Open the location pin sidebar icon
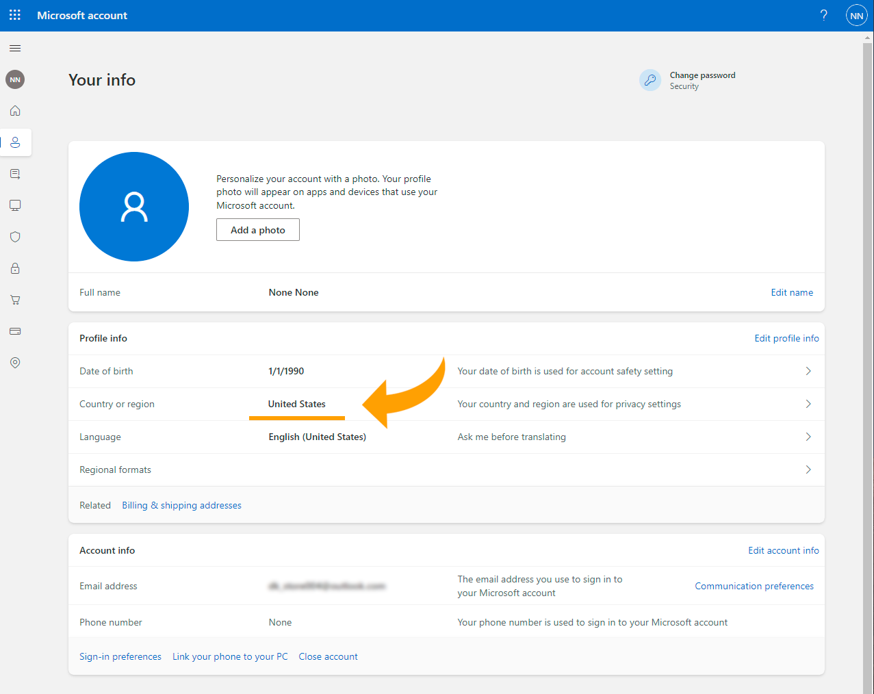The image size is (874, 694). pos(15,363)
